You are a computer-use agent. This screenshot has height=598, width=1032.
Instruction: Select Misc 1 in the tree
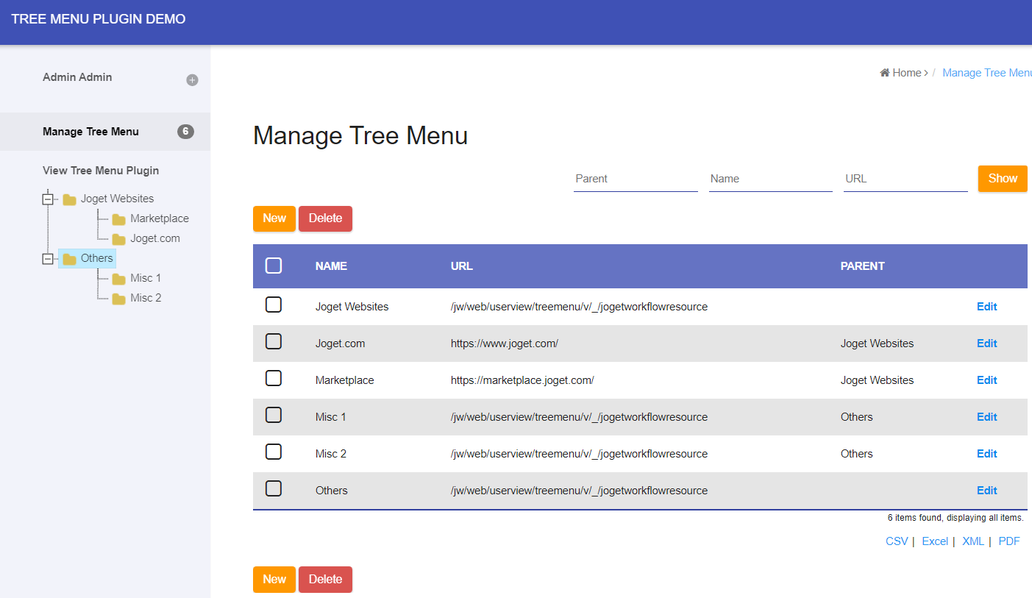pyautogui.click(x=146, y=278)
